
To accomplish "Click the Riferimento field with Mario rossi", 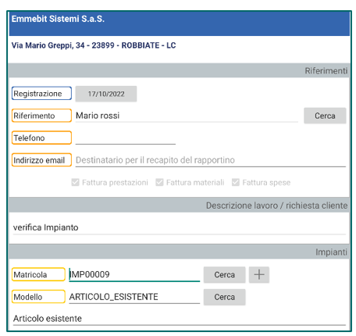I will [x=187, y=116].
